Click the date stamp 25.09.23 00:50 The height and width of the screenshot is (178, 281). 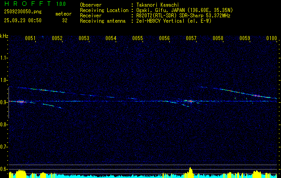pyautogui.click(x=23, y=20)
